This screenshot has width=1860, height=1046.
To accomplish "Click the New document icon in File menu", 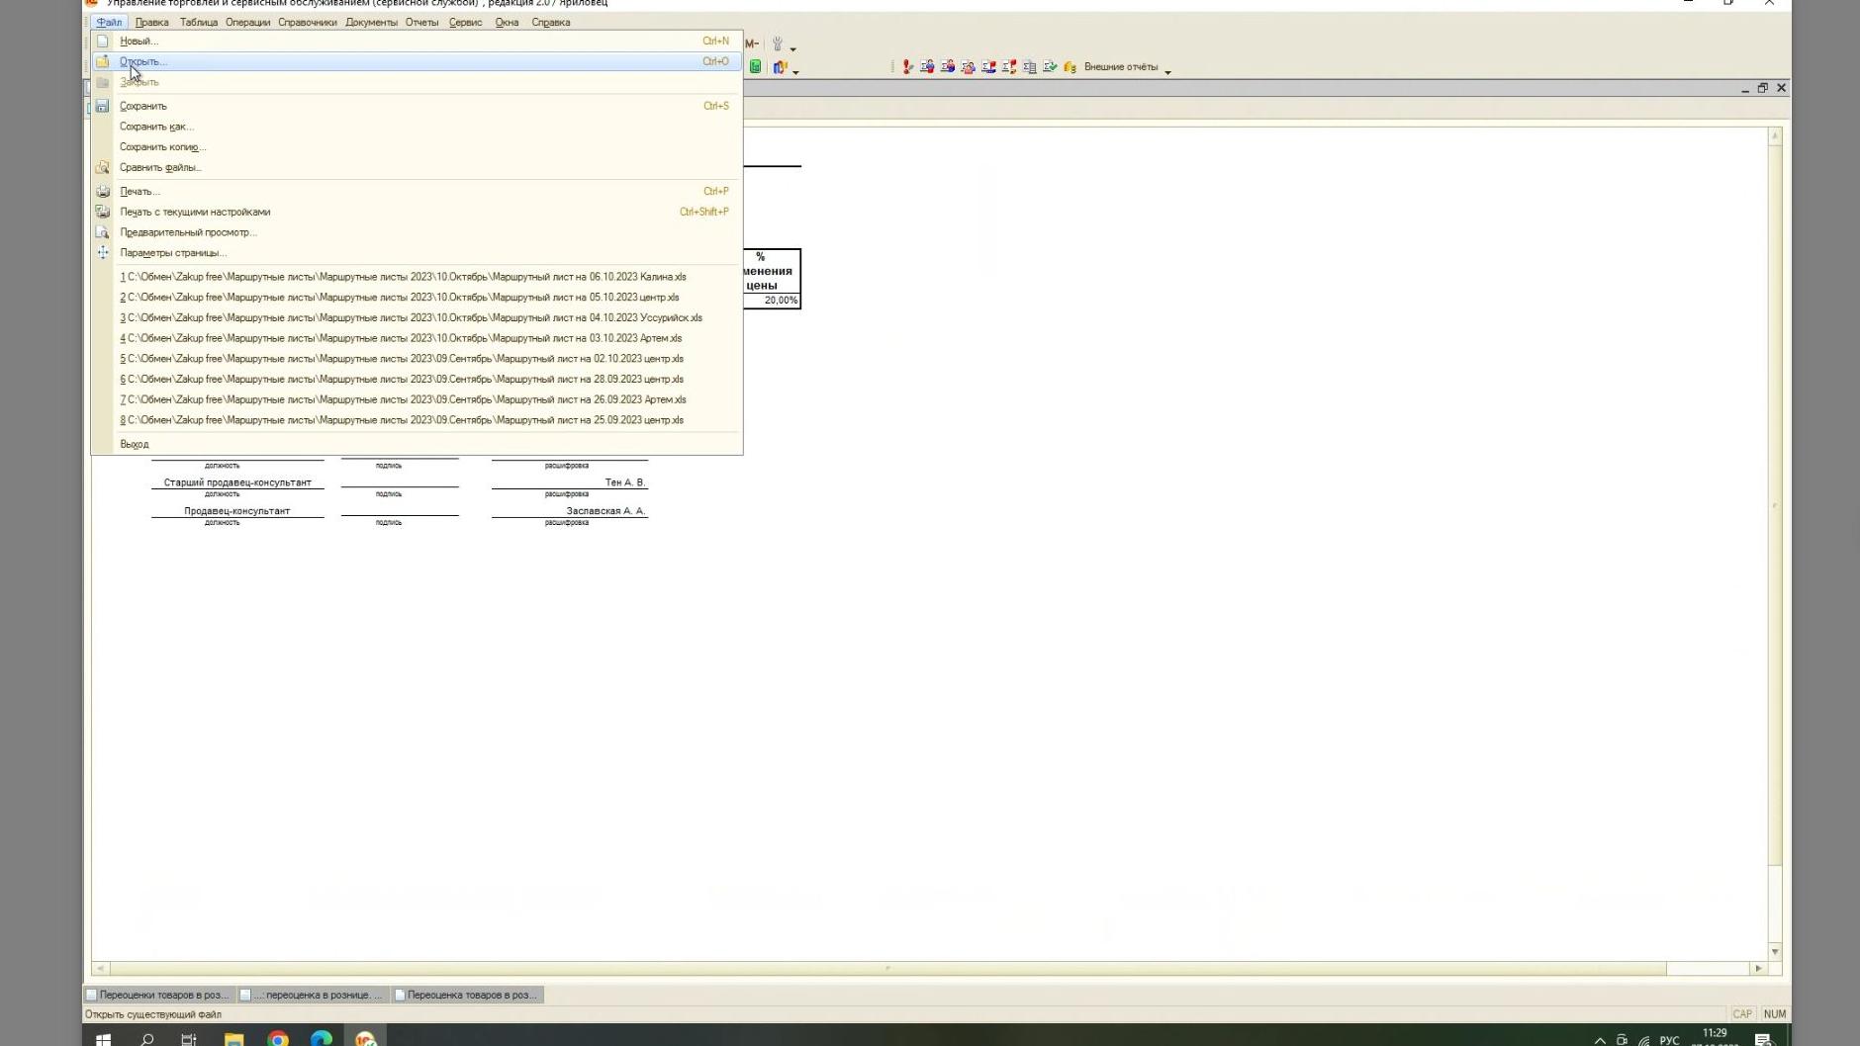I will pos(102,42).
